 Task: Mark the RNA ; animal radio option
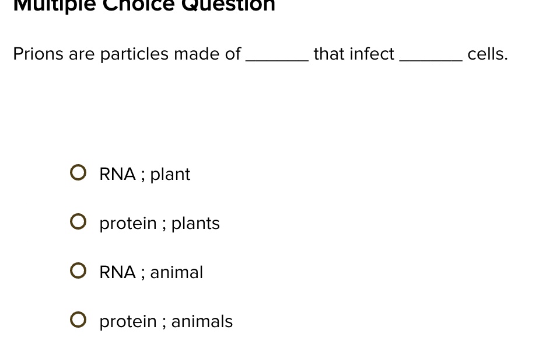click(78, 270)
